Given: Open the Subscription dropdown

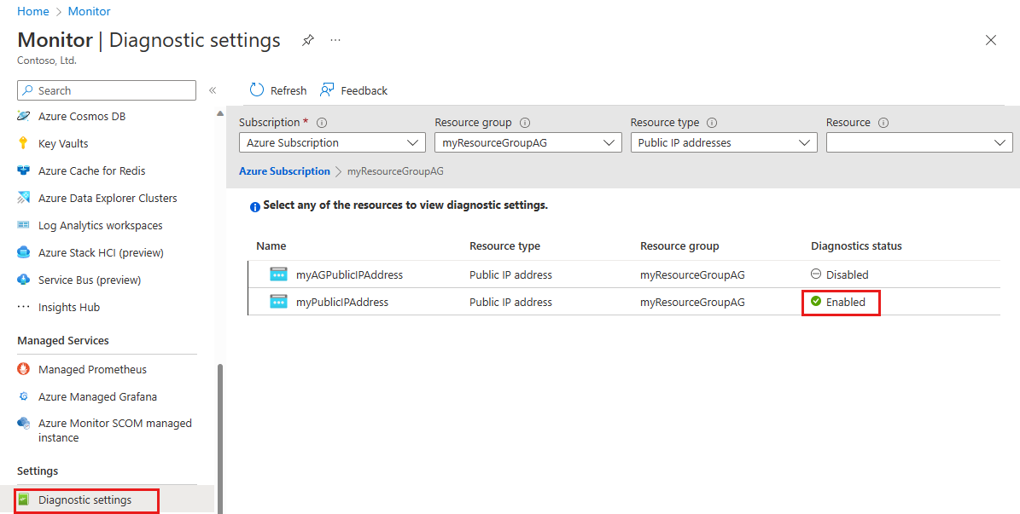Looking at the screenshot, I should tap(332, 143).
